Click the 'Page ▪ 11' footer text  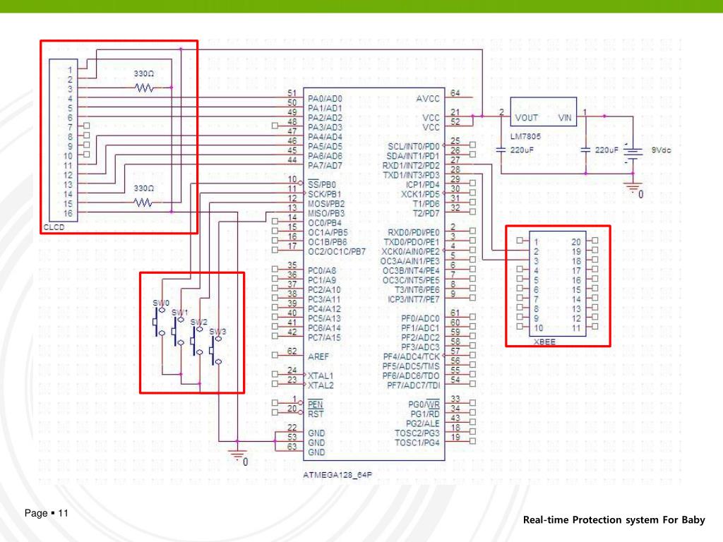click(x=47, y=513)
